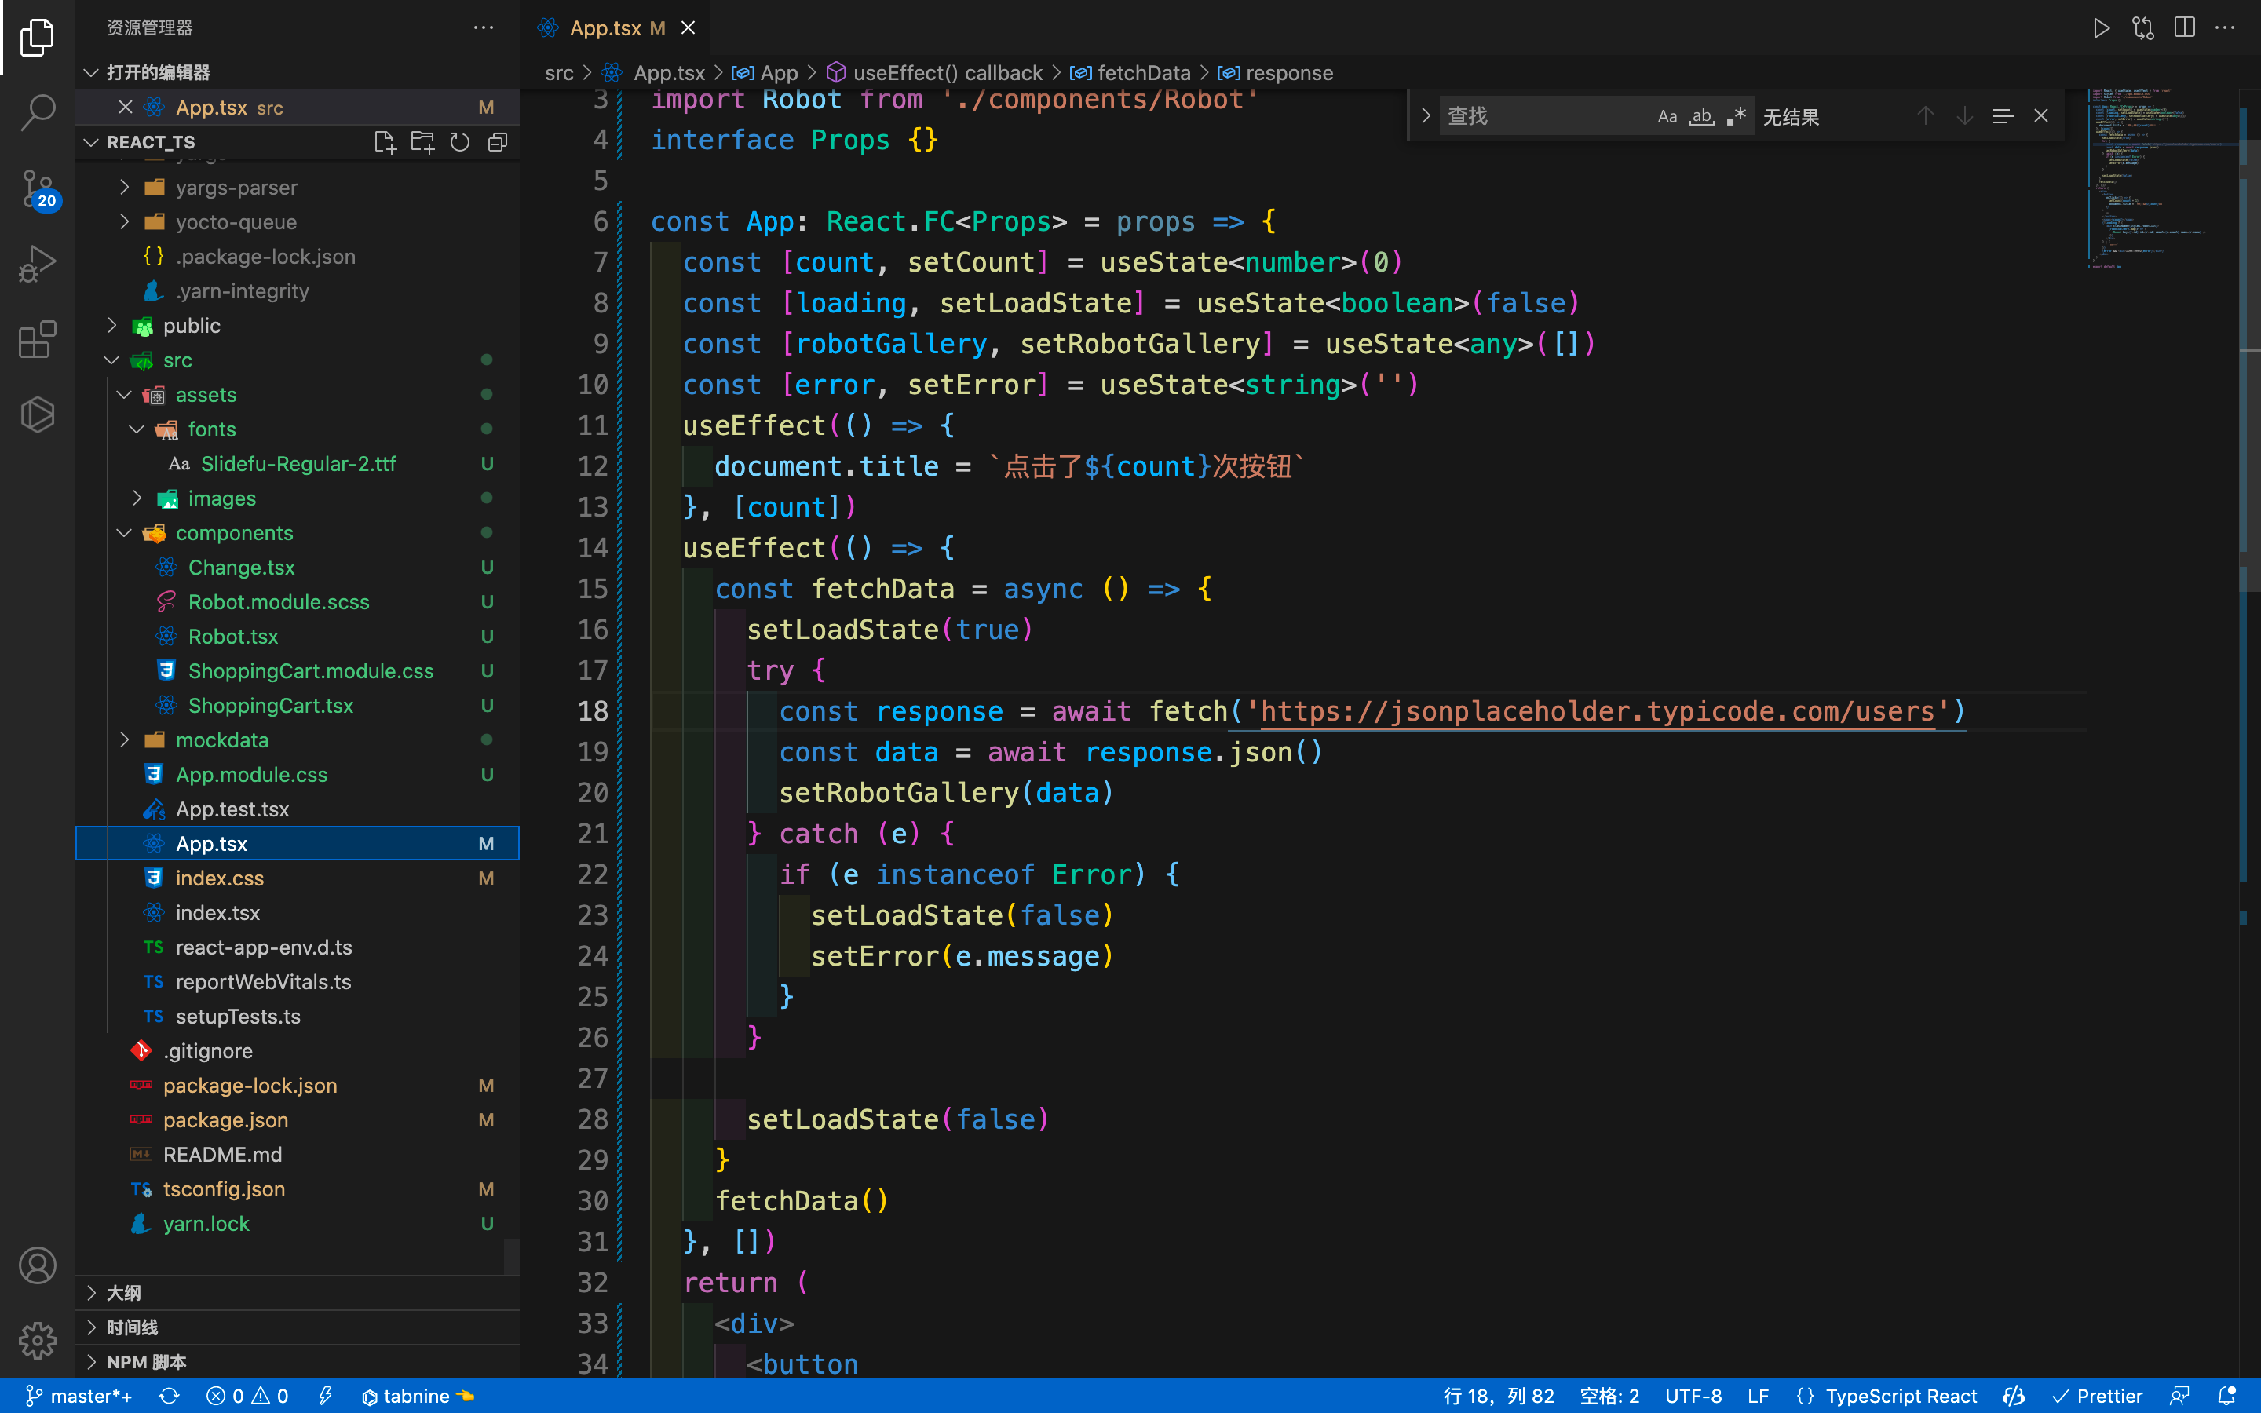2261x1413 pixels.
Task: Expand the NPM 脚本 panel
Action: tap(92, 1362)
